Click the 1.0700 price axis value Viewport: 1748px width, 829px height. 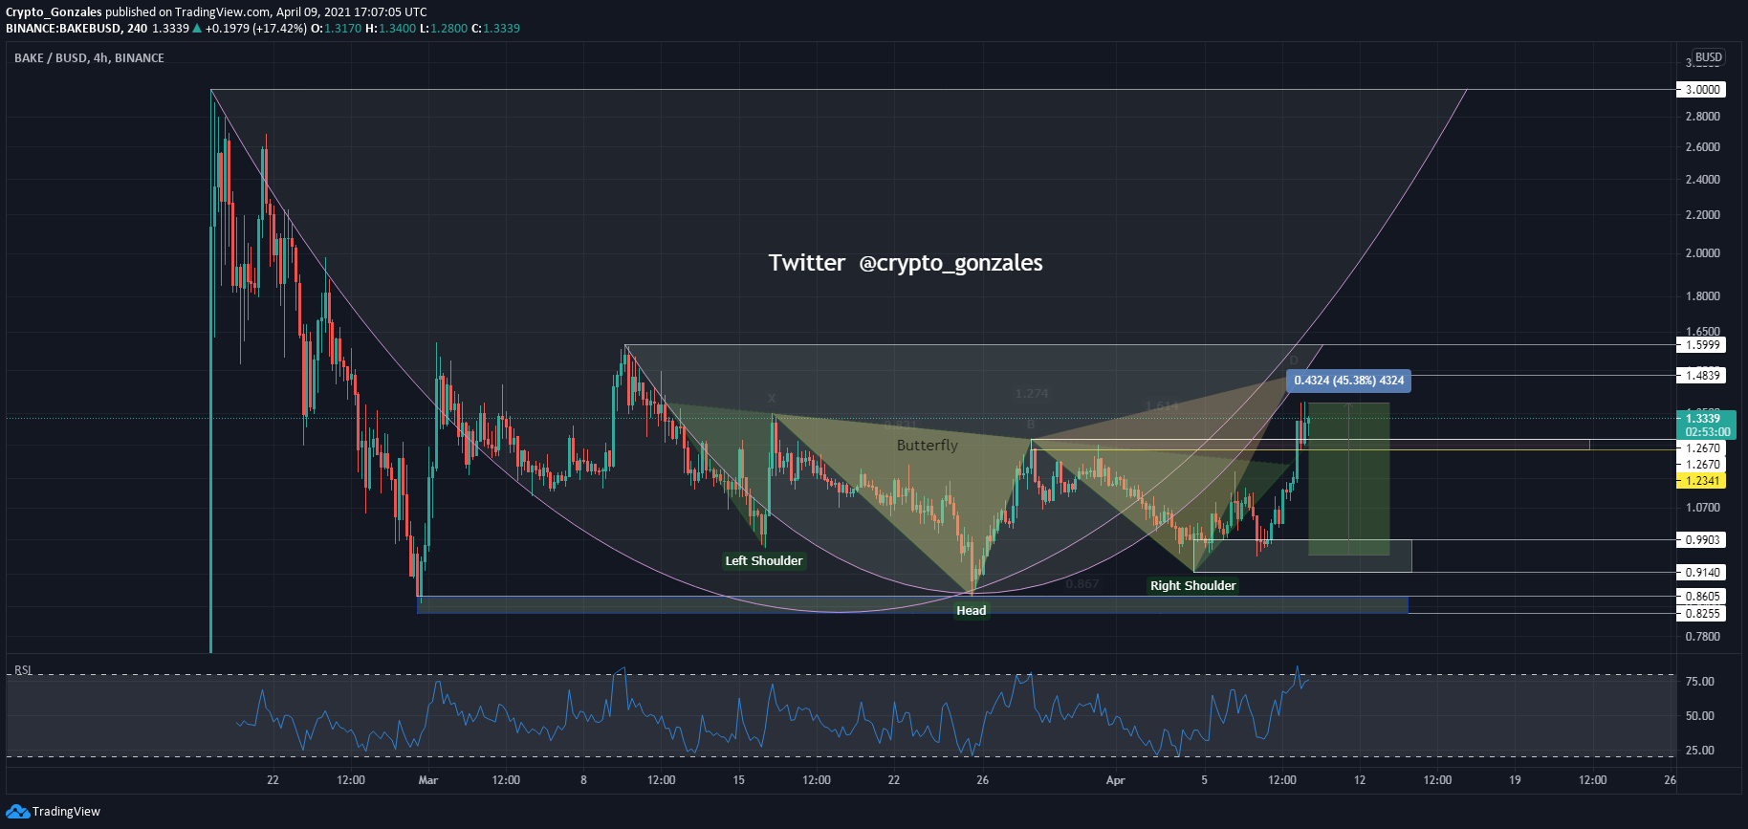coord(1702,508)
